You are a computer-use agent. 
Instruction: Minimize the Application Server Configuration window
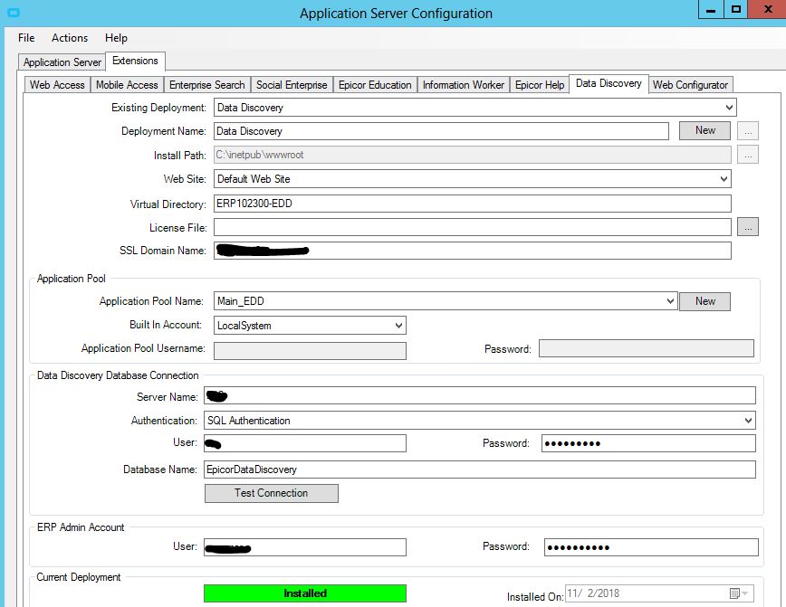[711, 10]
